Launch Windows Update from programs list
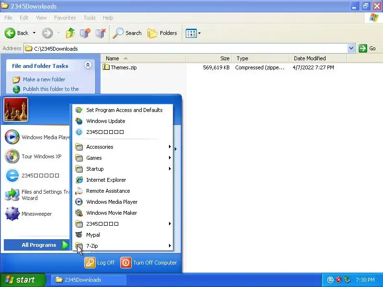Screen dimensions: 383x287 (x=123, y=121)
